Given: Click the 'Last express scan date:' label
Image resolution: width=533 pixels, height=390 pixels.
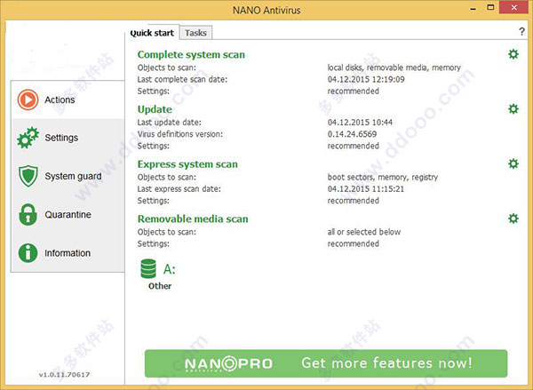Looking at the screenshot, I should [179, 188].
